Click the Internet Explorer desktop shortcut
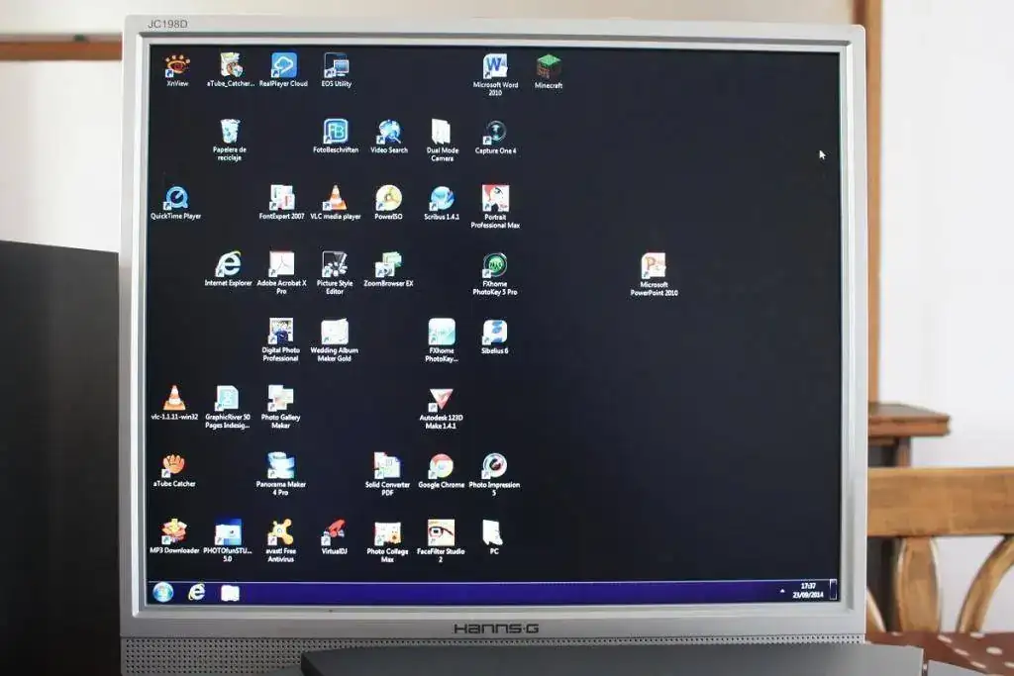This screenshot has width=1014, height=676. [229, 265]
